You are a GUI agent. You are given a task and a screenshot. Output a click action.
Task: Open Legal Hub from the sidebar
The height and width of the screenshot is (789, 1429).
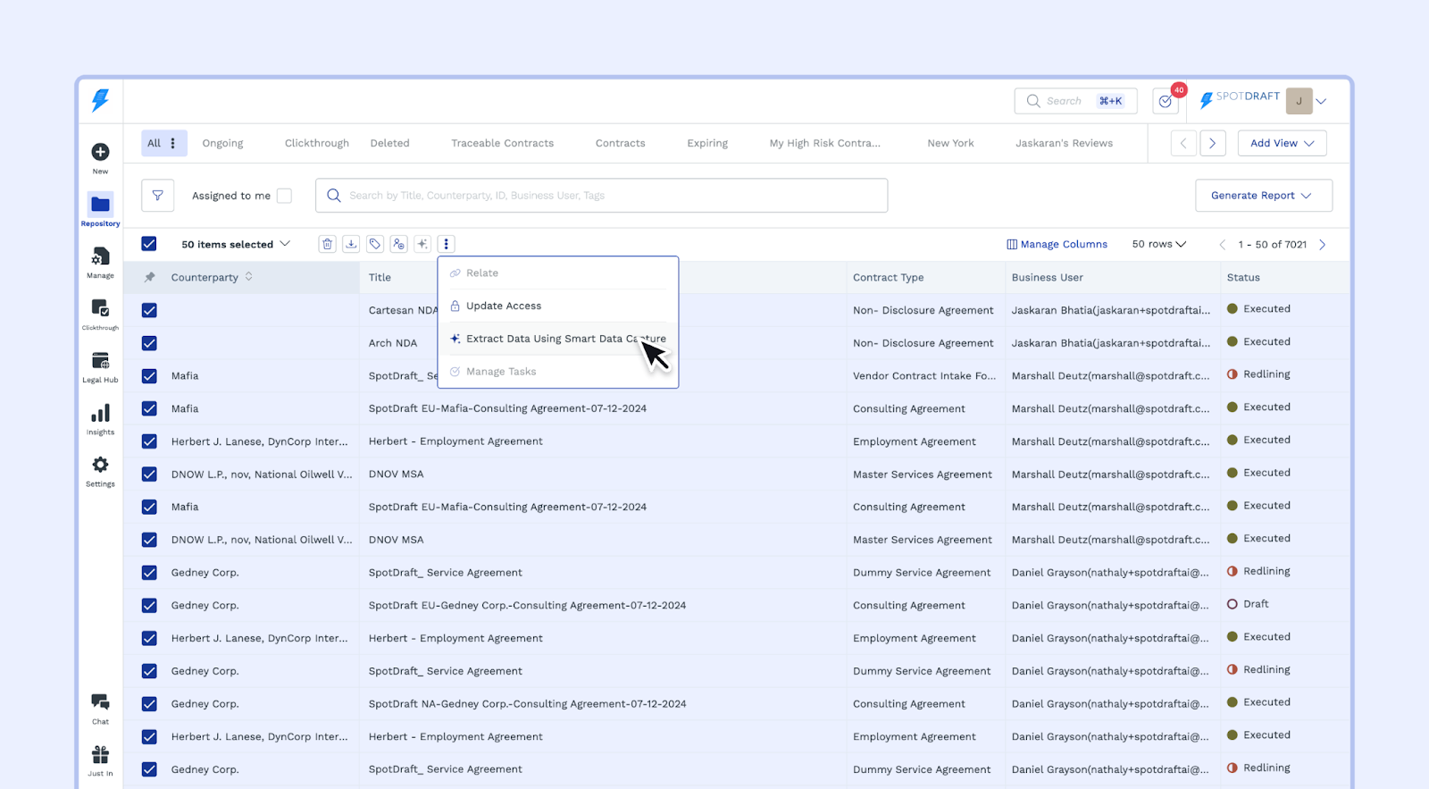100,366
